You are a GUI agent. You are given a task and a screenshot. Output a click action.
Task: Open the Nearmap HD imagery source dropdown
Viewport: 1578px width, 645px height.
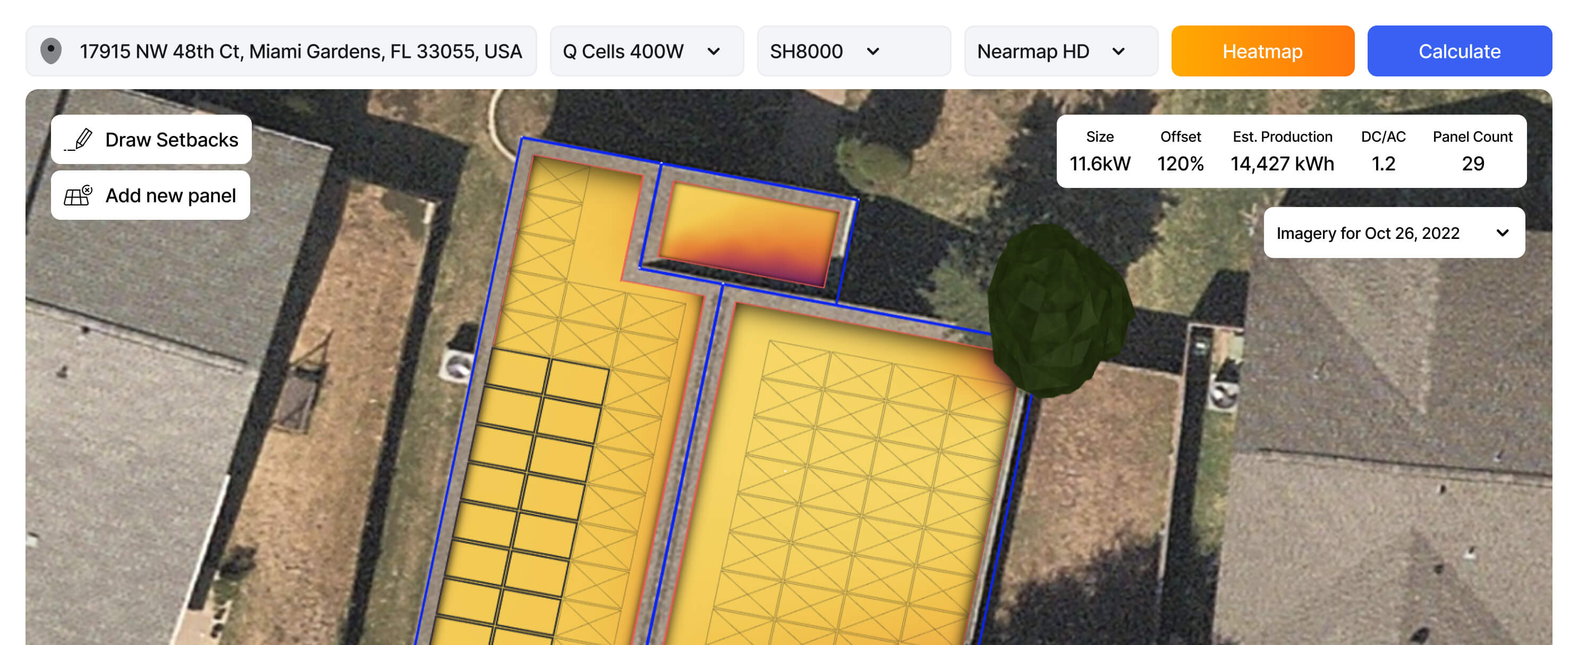pyautogui.click(x=1061, y=51)
